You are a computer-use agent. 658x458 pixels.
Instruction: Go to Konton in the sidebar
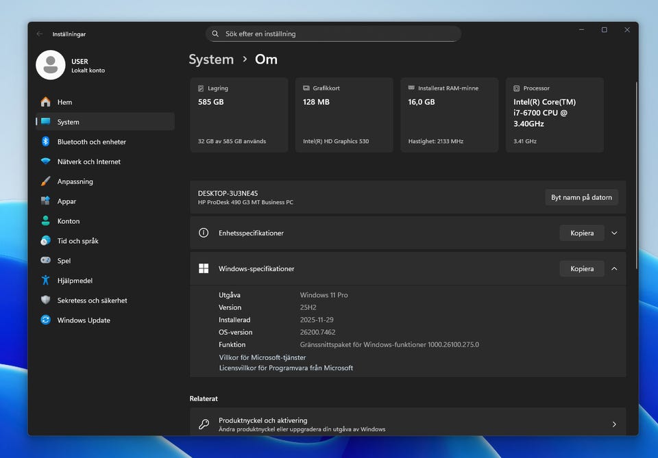coord(69,221)
